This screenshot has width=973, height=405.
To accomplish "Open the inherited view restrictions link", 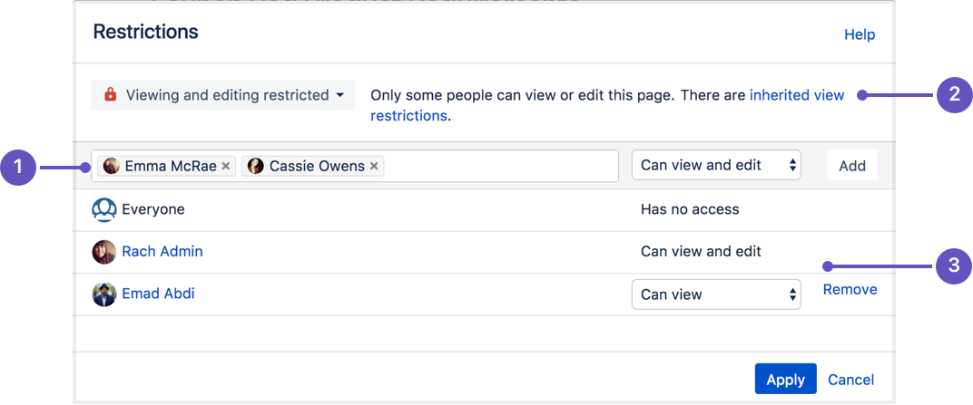I will click(796, 95).
